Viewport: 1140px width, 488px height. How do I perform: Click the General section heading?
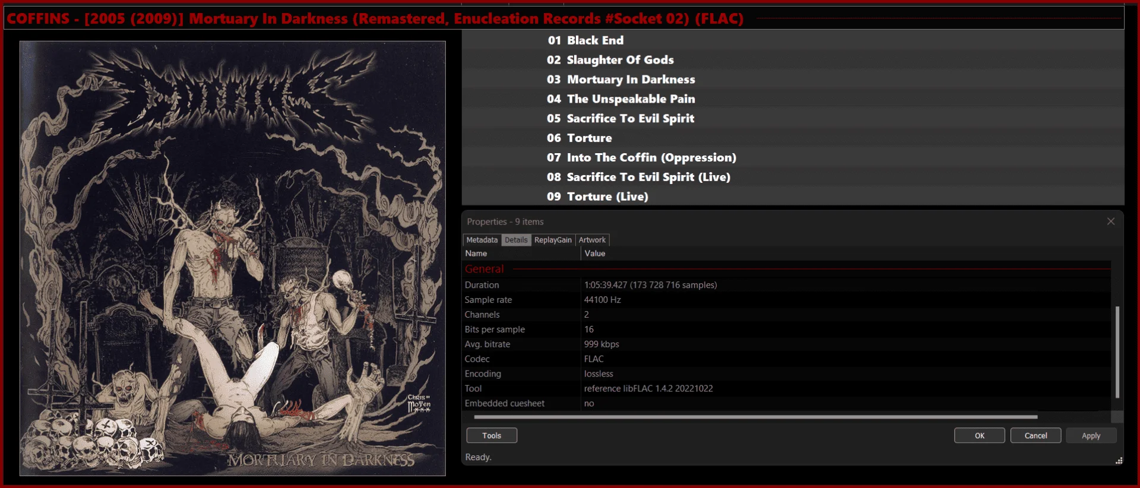coord(484,269)
